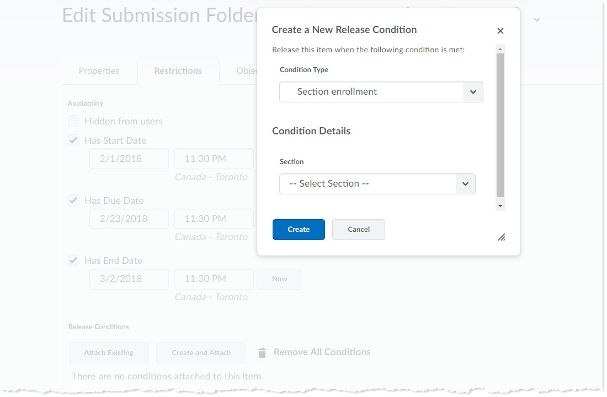Click the trash icon beside Remove All Conditions
The image size is (607, 397).
[262, 353]
